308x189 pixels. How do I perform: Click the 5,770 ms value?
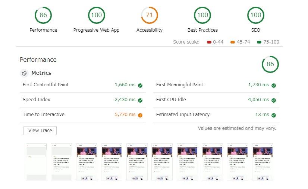[125, 115]
